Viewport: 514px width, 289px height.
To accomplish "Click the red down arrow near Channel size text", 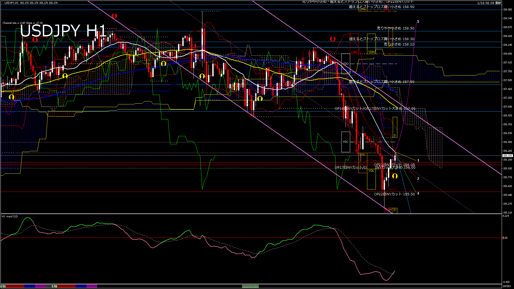I will pos(35,40).
